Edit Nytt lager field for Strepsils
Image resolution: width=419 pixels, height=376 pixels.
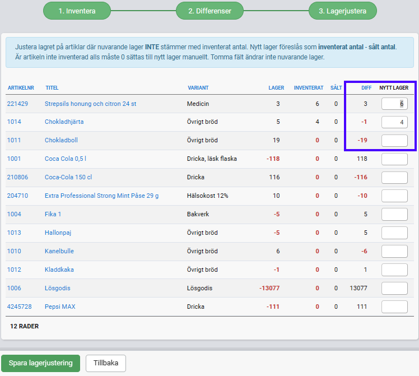(x=394, y=104)
